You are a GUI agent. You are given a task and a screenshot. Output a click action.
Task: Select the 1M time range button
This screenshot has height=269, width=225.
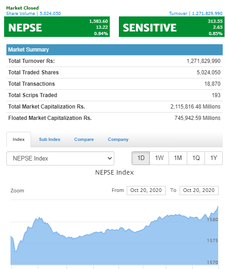(x=178, y=158)
